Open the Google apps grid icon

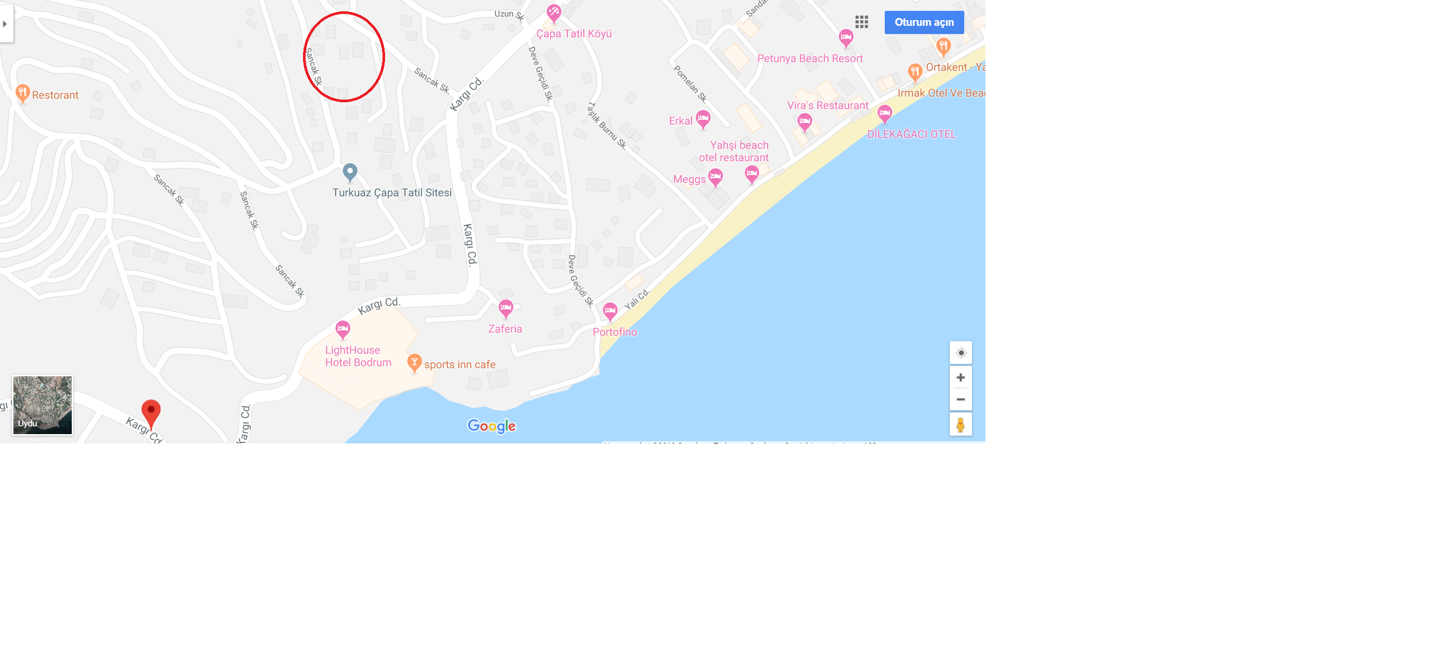tap(862, 22)
